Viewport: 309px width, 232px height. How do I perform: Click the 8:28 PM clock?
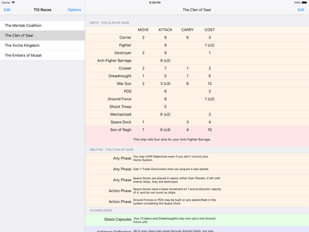[x=154, y=3]
